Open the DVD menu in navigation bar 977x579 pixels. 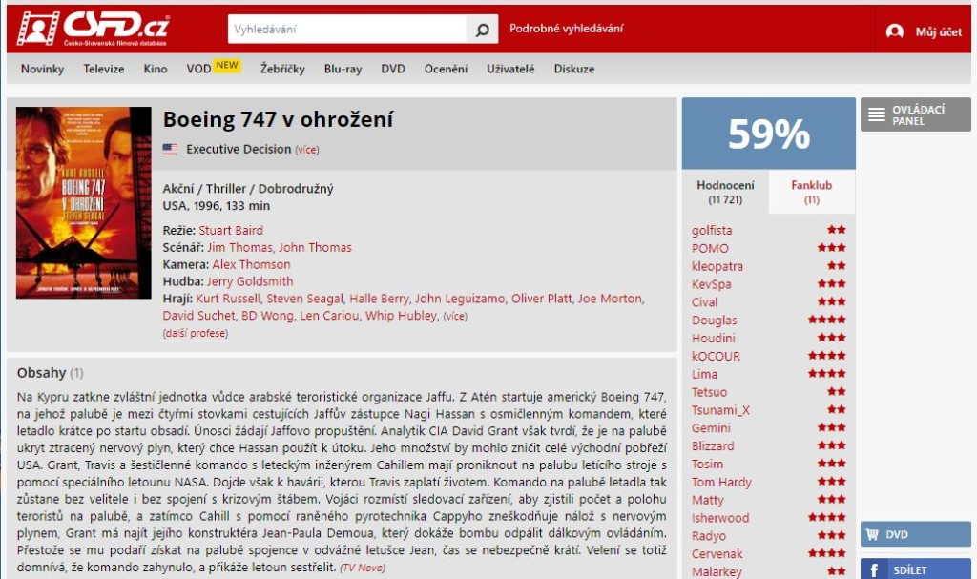tap(392, 69)
